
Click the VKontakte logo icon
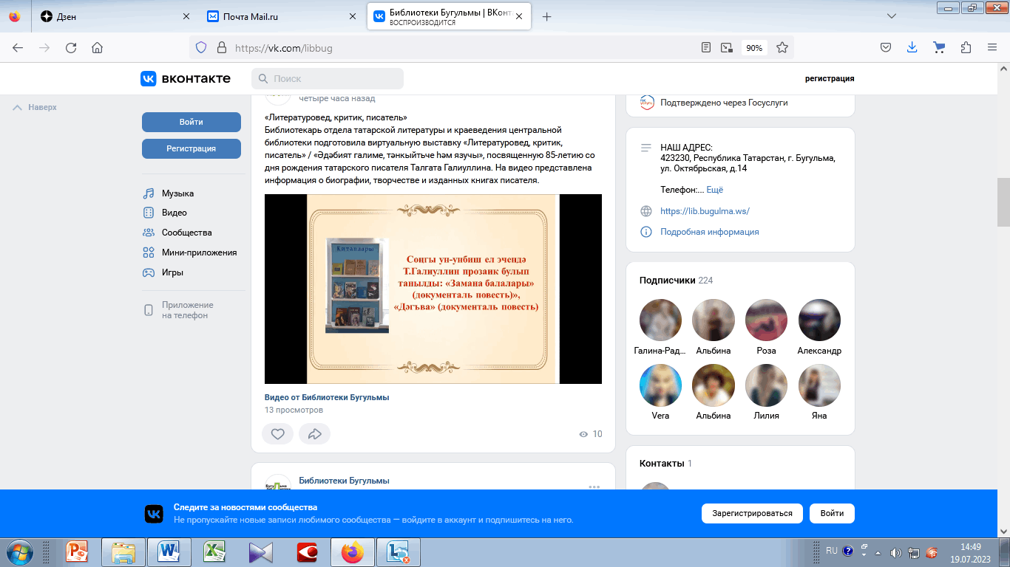pos(149,78)
